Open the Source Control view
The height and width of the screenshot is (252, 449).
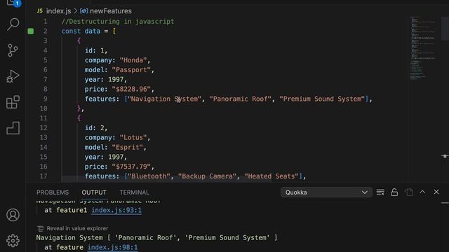[x=13, y=50]
